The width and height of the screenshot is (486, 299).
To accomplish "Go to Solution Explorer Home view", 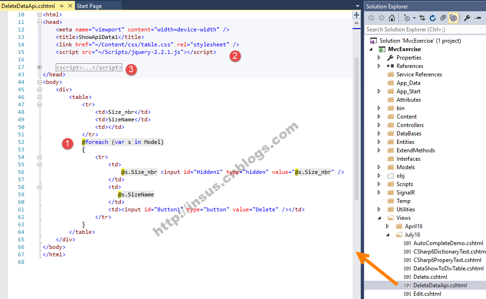I will [x=392, y=18].
